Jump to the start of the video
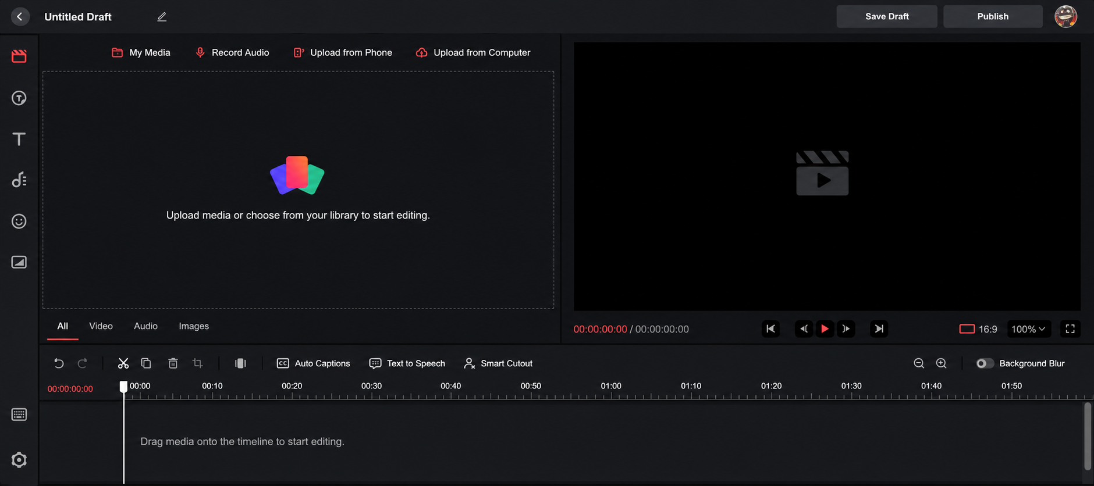Screen dimensions: 1094x486 coord(770,329)
